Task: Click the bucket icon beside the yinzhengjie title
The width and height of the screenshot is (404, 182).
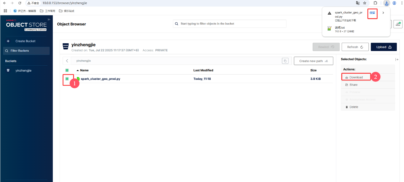Action: point(66,47)
